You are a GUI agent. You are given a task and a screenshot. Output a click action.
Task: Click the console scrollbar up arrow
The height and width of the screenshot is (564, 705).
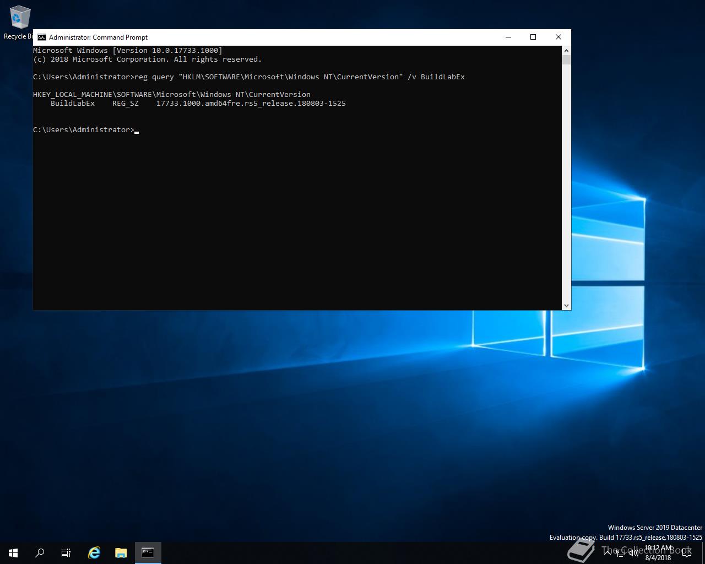tap(566, 50)
